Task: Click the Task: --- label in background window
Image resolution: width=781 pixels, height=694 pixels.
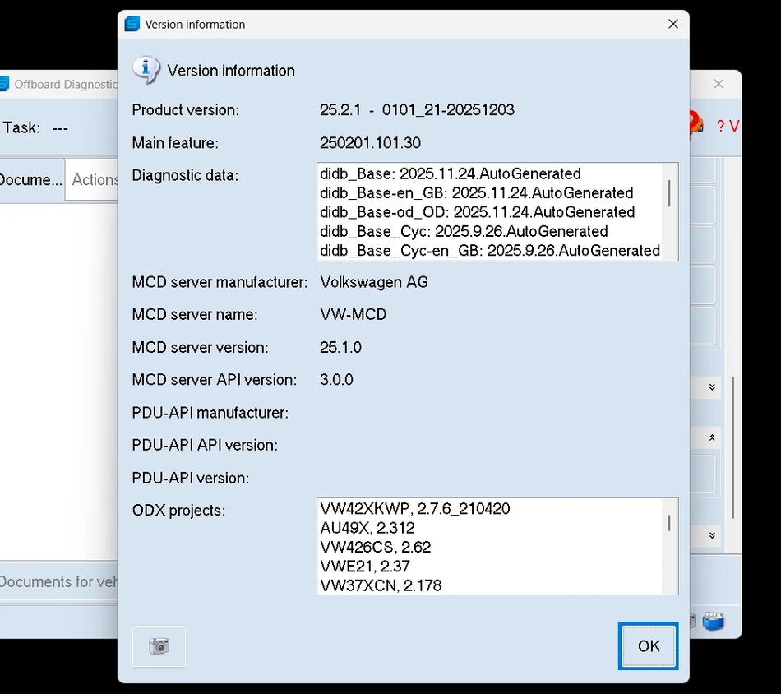Action: pos(35,127)
